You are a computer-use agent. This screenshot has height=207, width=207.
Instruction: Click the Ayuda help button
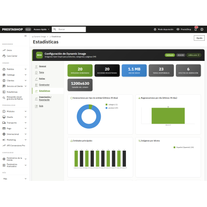(199, 38)
